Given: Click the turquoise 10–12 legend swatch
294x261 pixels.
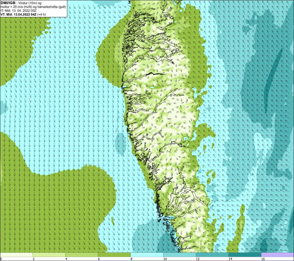Looking at the screenshot, I should pyautogui.click(x=179, y=255).
